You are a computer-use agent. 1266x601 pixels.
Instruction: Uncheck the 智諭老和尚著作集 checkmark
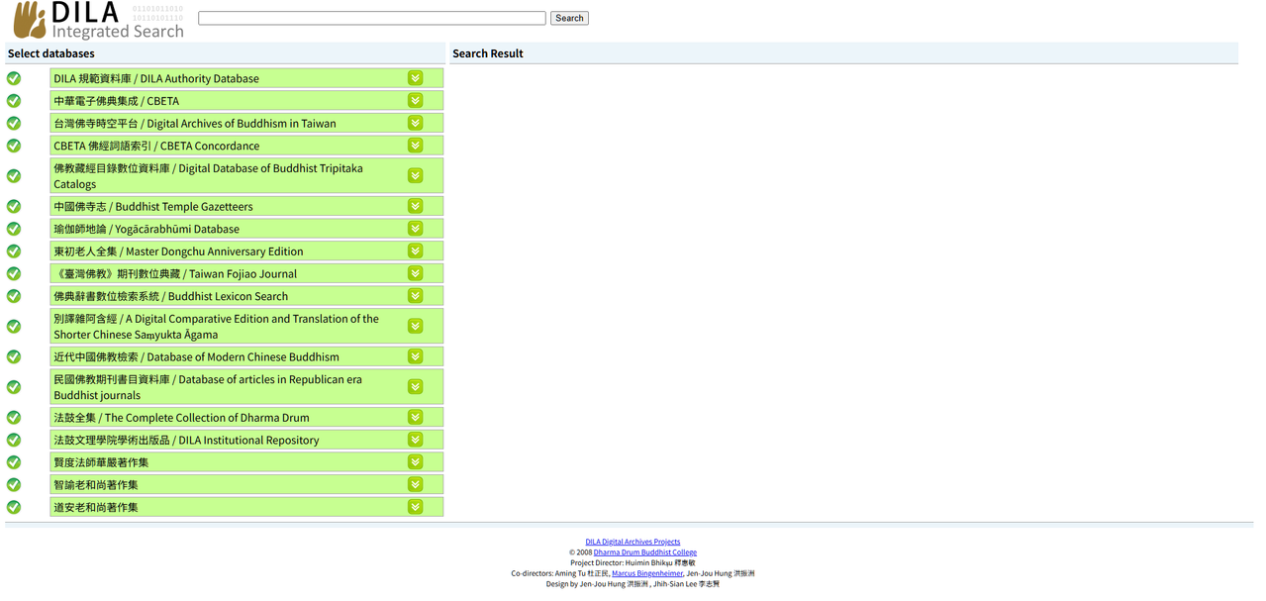[14, 484]
